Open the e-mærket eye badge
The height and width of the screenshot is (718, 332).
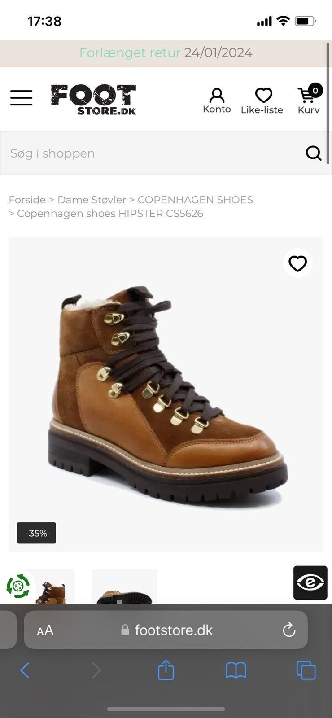pyautogui.click(x=310, y=582)
